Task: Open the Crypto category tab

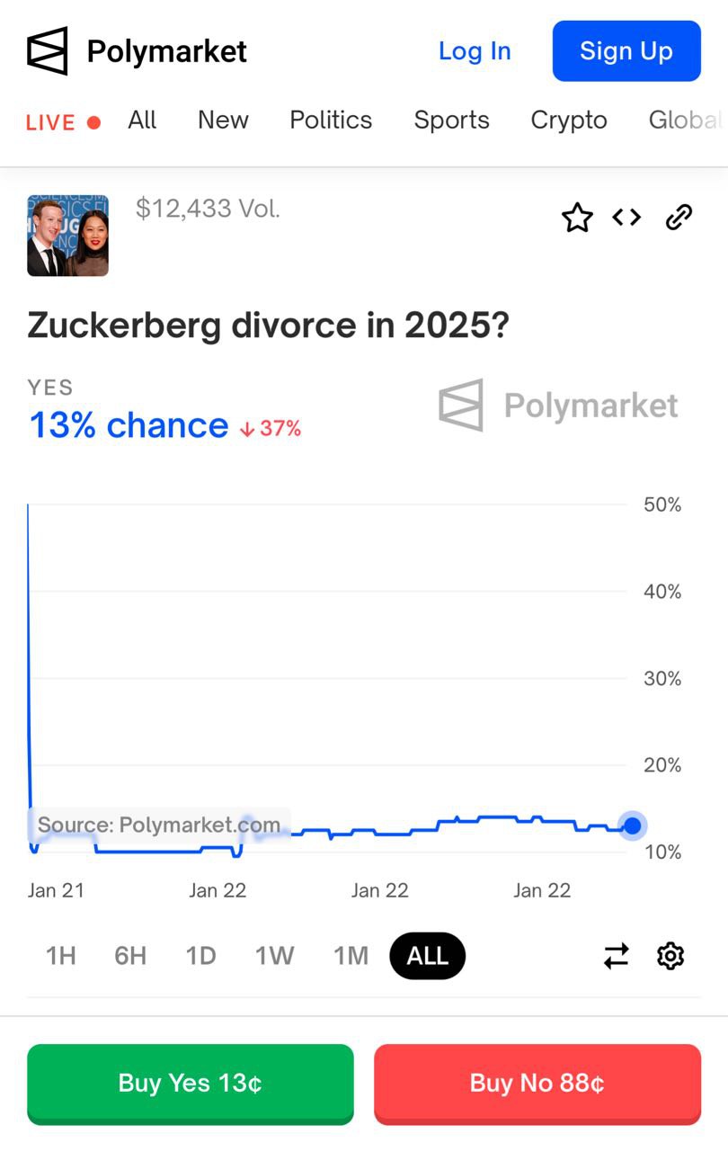Action: point(569,120)
